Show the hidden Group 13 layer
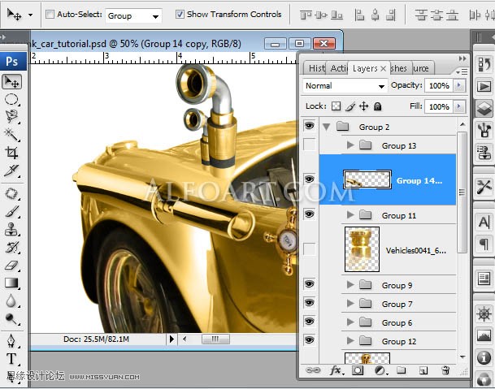The height and width of the screenshot is (389, 495). coord(309,145)
